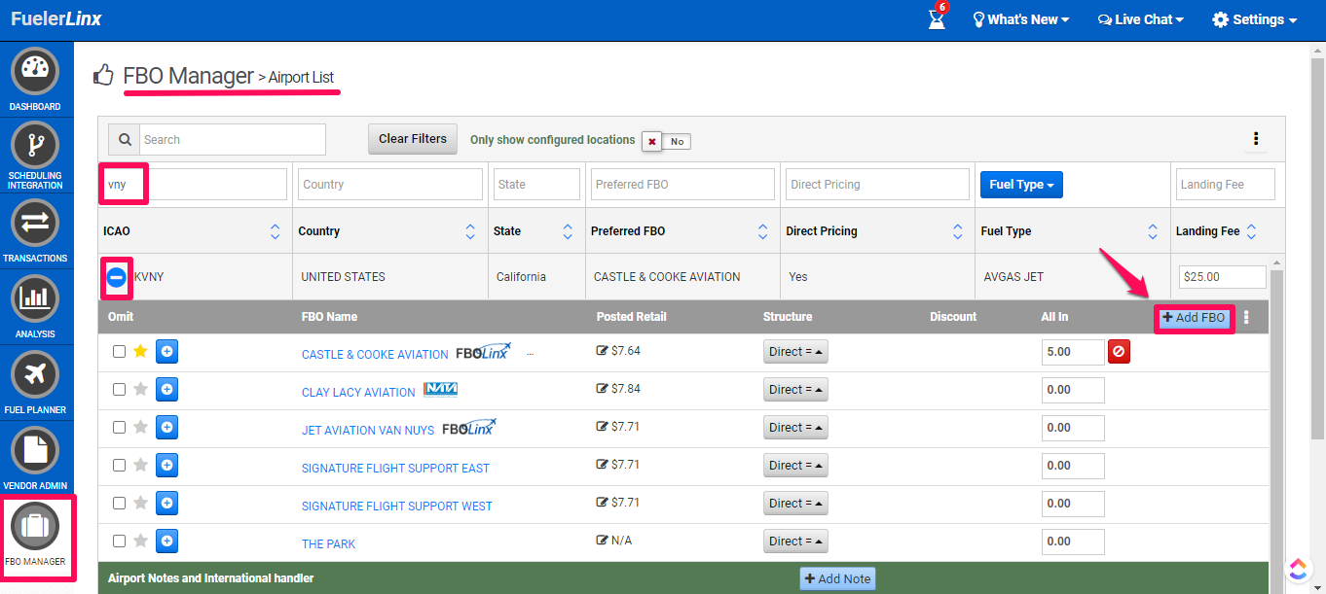Click the Search text box
This screenshot has width=1326, height=594.
tap(233, 139)
